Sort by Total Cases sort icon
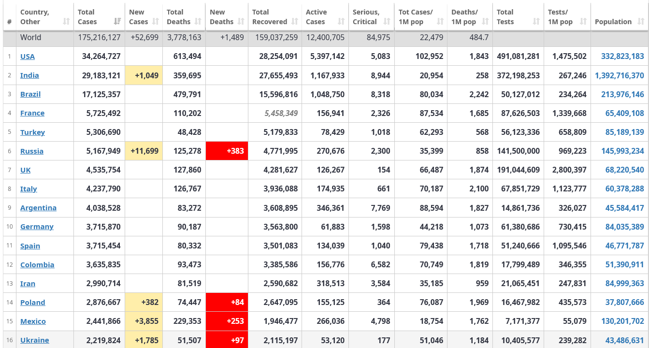Screen dimensions: 649x348 click(x=117, y=22)
